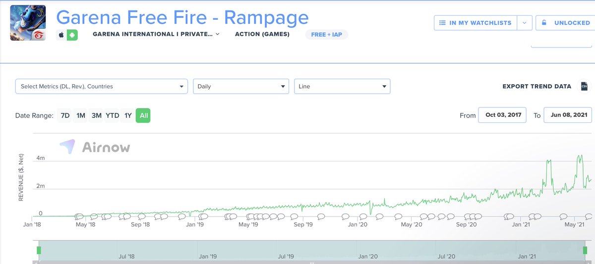Click the Free + IAP badge
This screenshot has height=264, width=595.
point(326,35)
